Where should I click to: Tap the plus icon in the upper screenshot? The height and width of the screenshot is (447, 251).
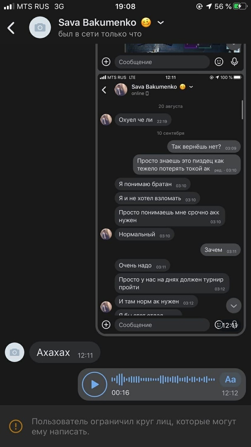tap(106, 62)
